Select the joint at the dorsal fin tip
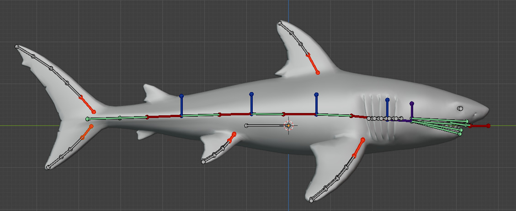Image resolution: width=516 pixels, height=211 pixels. point(280,23)
